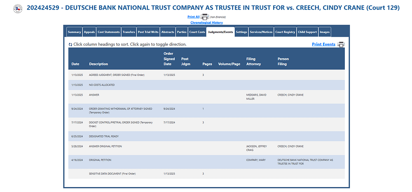Click the case title heading text

[x=213, y=8]
